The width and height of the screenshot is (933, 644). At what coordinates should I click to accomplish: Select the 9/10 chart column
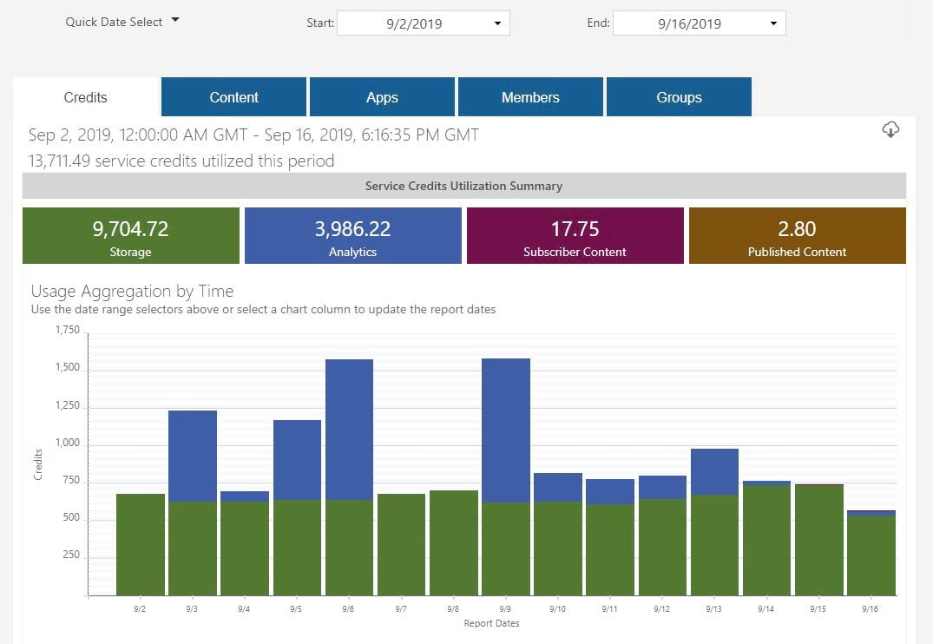pyautogui.click(x=558, y=535)
